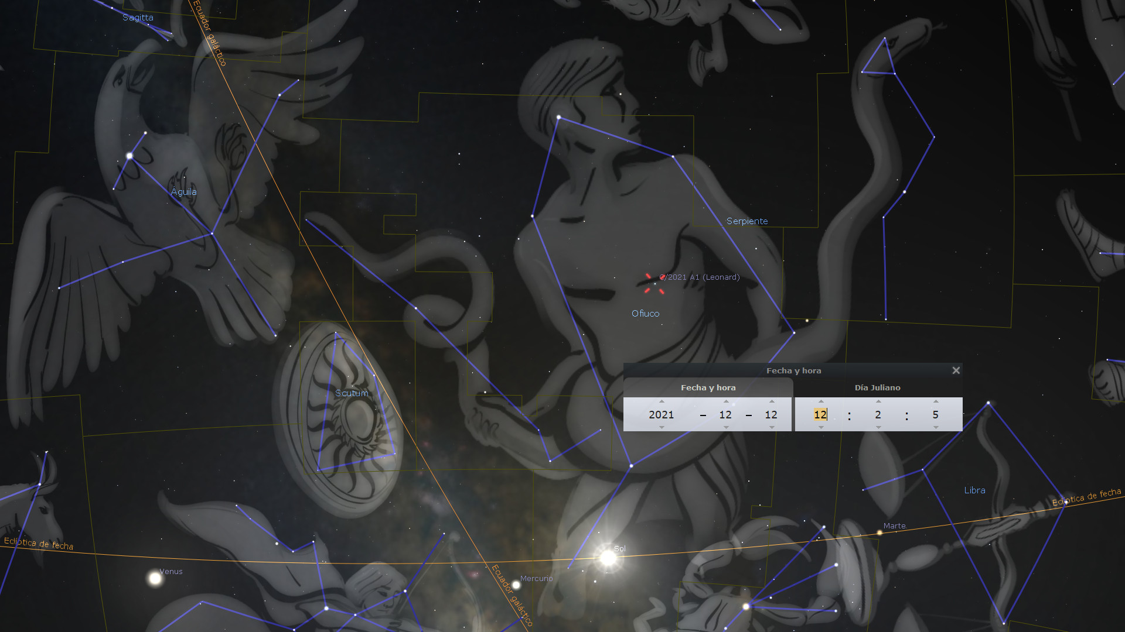The height and width of the screenshot is (632, 1125).
Task: Click the Aguila constellation label
Action: coord(183,192)
